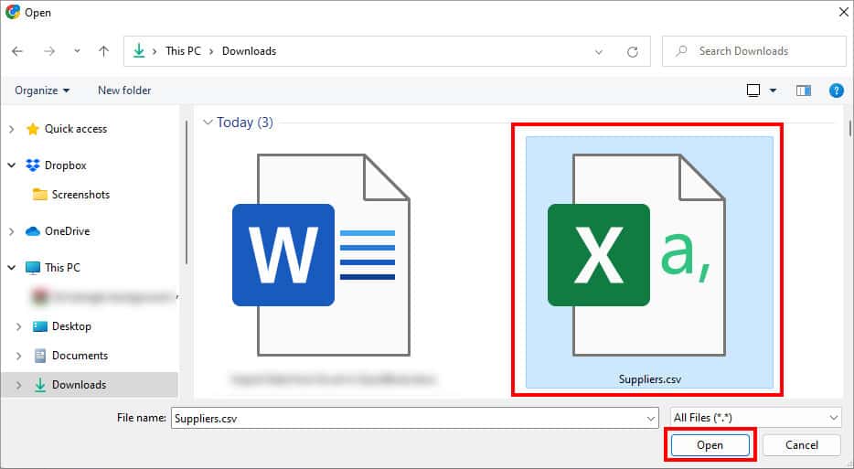Viewport: 854px width, 469px height.
Task: Expand the address bar history dropdown
Action: (x=599, y=52)
